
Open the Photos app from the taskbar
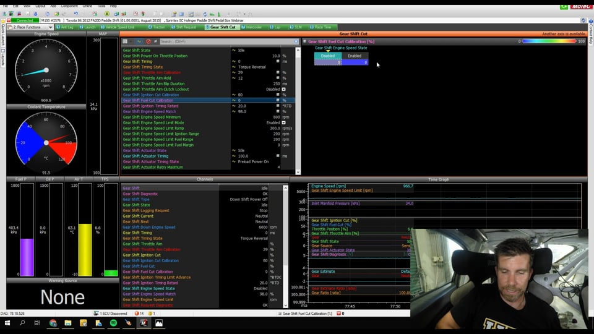[x=159, y=323]
